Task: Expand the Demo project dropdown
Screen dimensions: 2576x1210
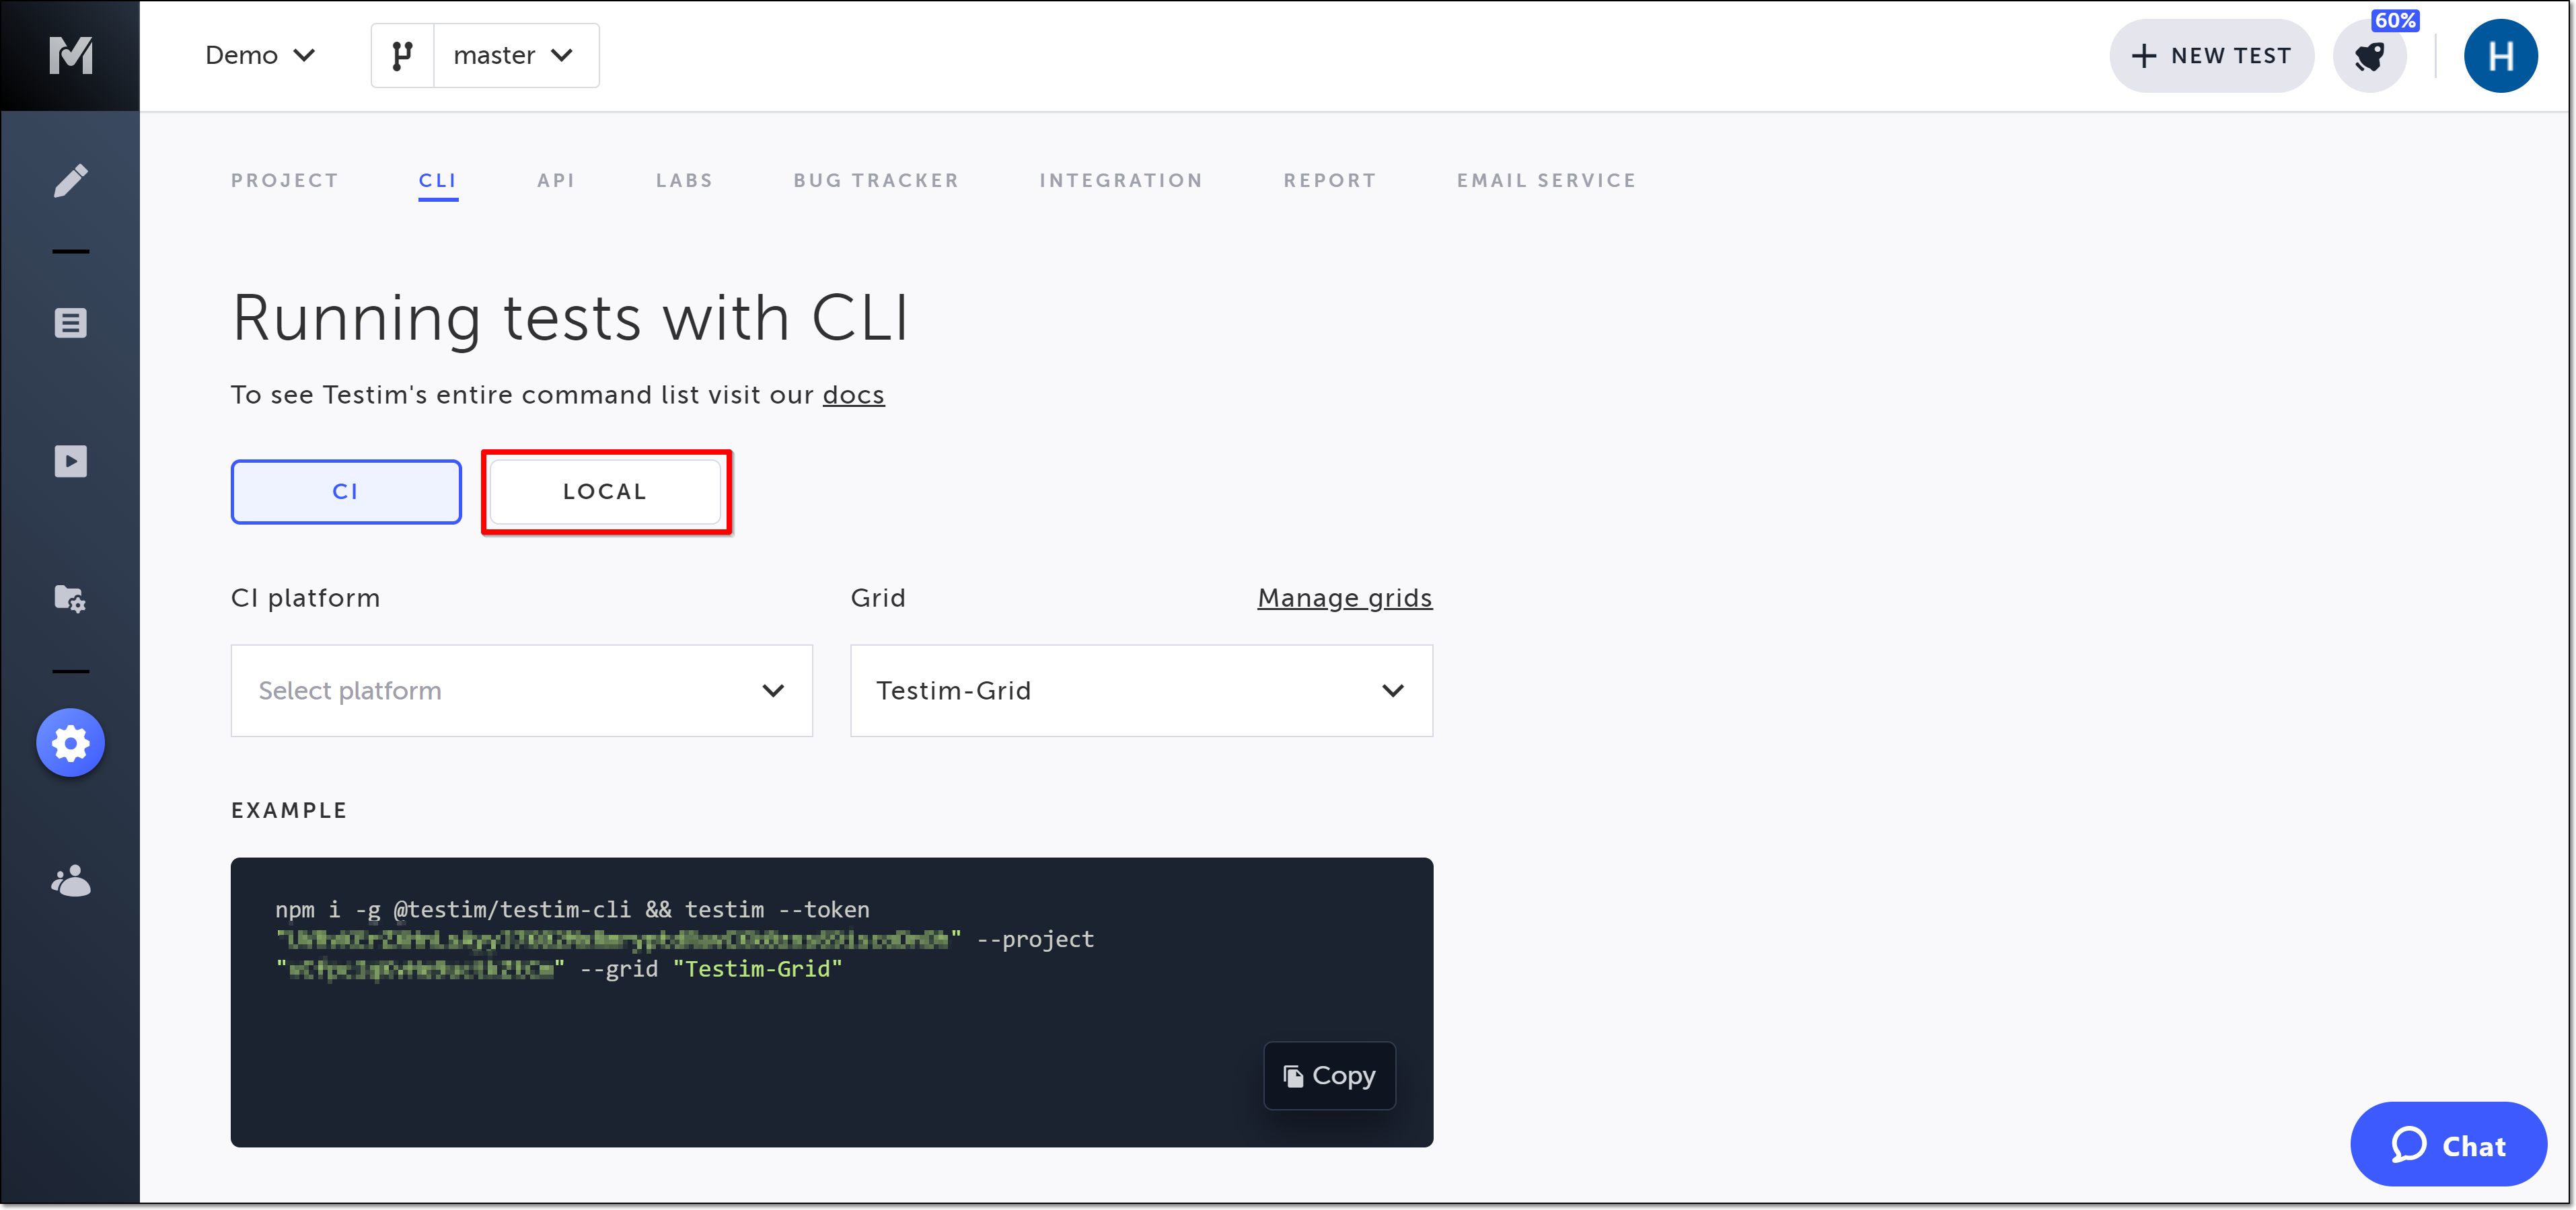Action: click(260, 56)
